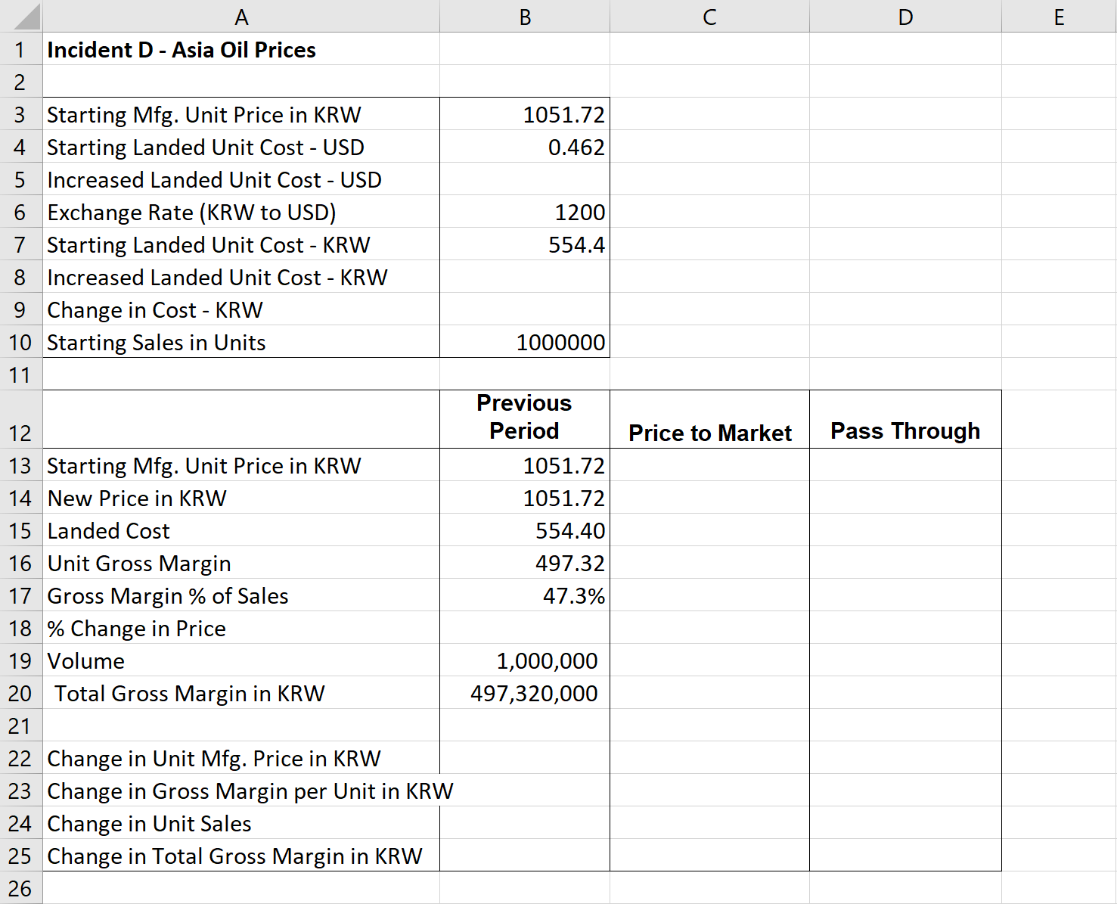Select Pass Through cell for Change in Unit Sales row

(905, 823)
